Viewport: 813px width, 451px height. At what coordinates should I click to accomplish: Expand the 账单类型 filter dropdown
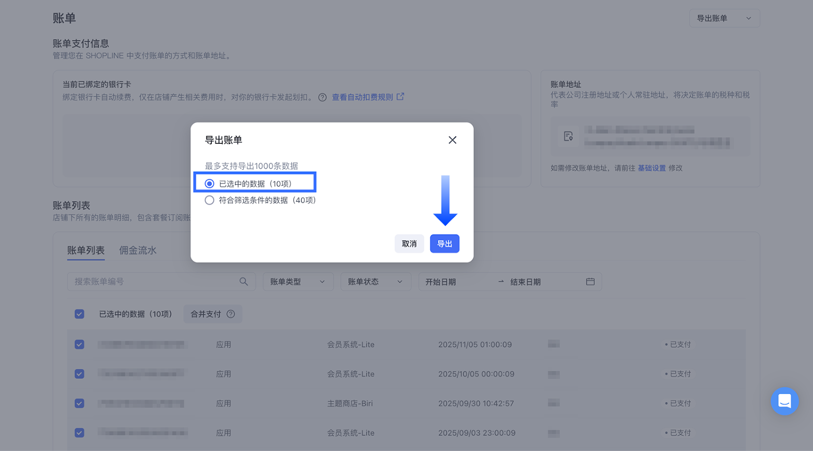[x=298, y=281]
